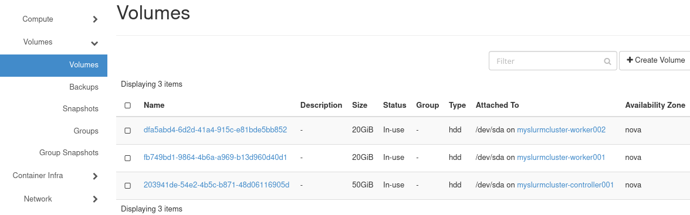Viewport: 690px width, 215px height.
Task: Open Group Snapshots in the sidebar
Action: click(69, 152)
